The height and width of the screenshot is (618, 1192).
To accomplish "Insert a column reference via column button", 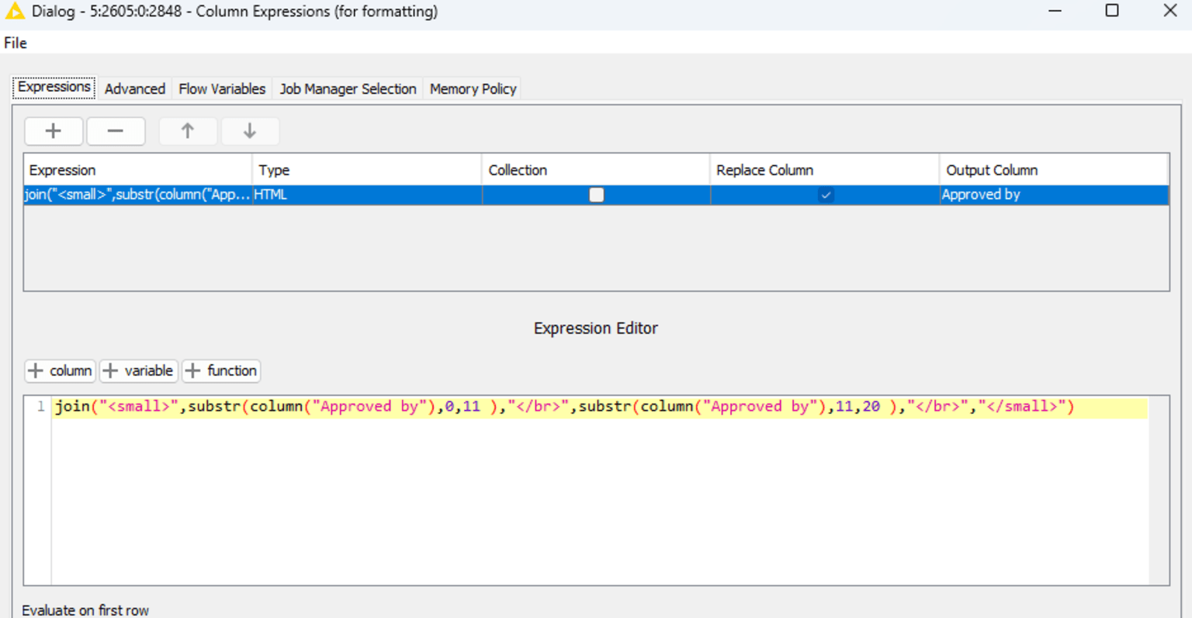I will [x=61, y=371].
